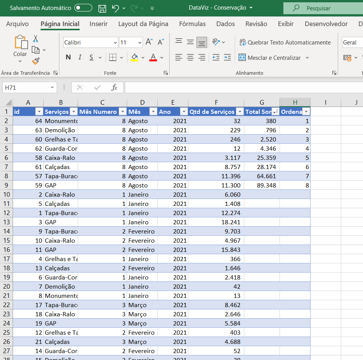
Task: Align cell text right
Action: (x=202, y=57)
